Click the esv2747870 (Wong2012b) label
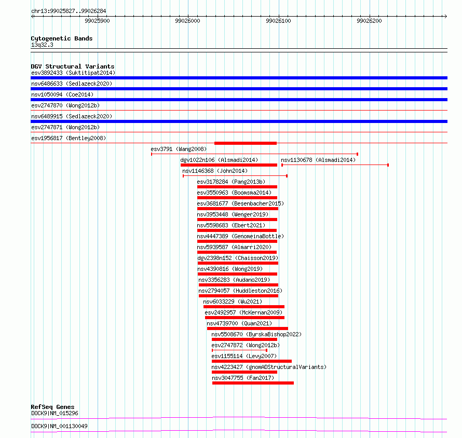462x438 pixels. tap(65, 105)
